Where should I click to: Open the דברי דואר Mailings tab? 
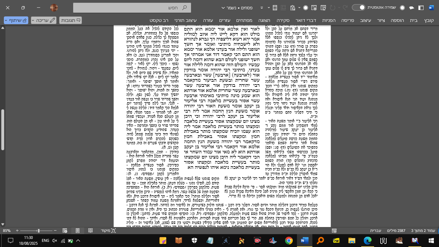306,20
